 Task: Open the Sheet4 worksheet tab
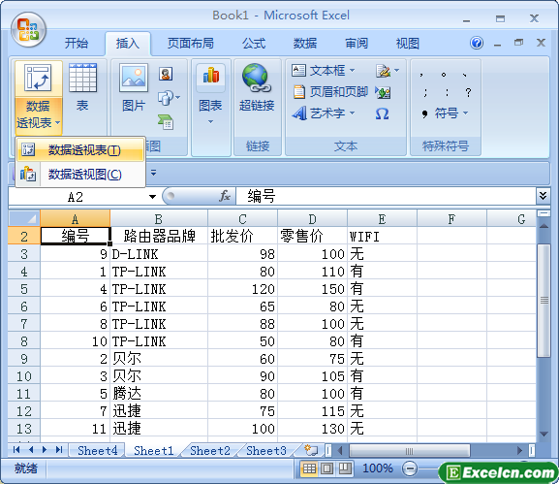[97, 450]
